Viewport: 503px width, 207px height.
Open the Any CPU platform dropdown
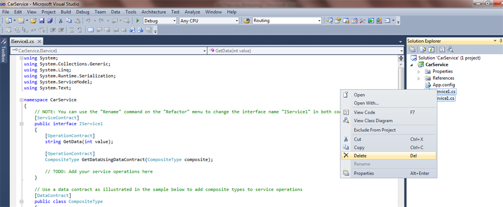click(237, 21)
